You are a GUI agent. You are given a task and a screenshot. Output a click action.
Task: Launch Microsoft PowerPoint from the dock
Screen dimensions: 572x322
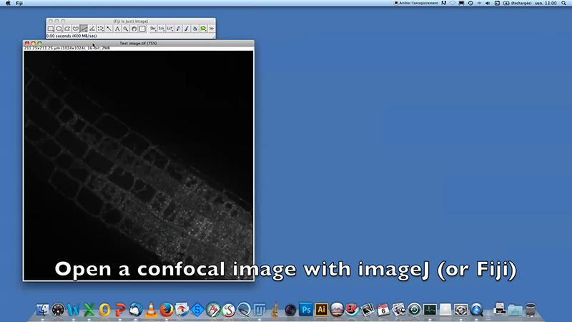120,310
